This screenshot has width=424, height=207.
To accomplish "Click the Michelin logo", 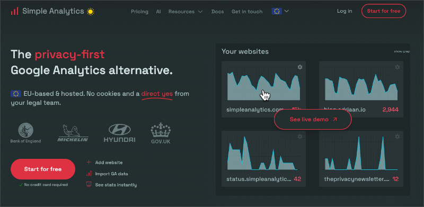I will coord(73,133).
